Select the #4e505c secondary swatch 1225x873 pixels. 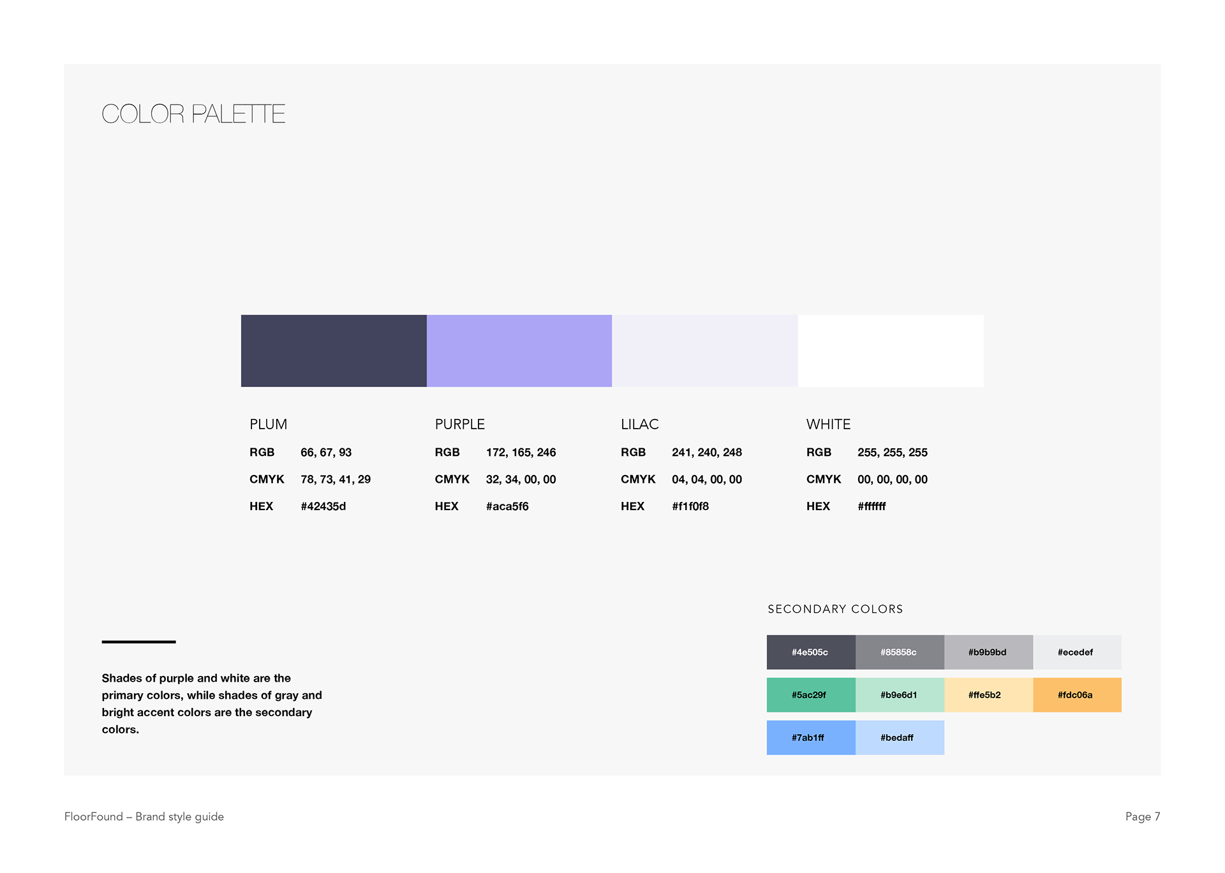tap(811, 652)
